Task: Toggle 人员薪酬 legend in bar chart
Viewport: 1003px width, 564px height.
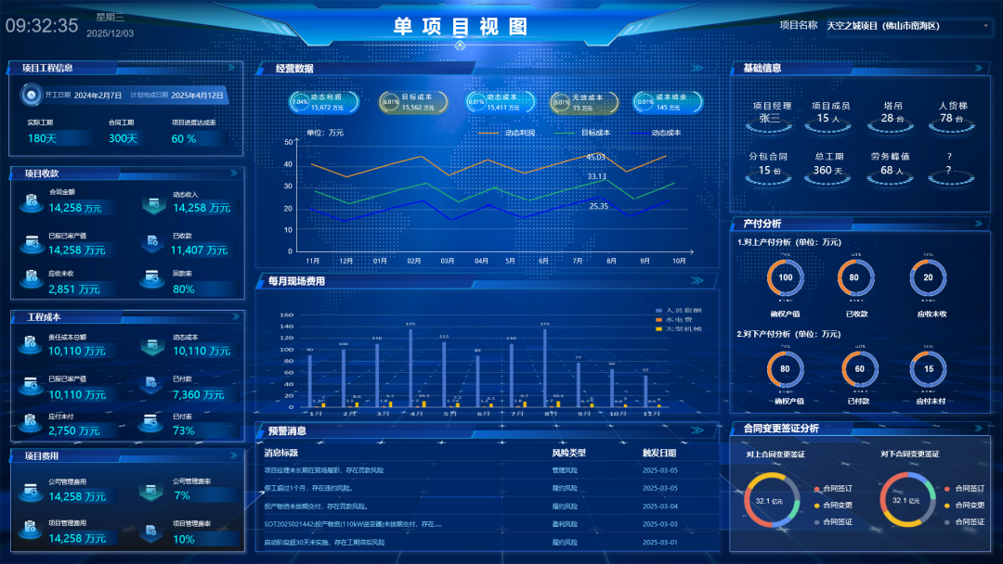Action: click(679, 311)
